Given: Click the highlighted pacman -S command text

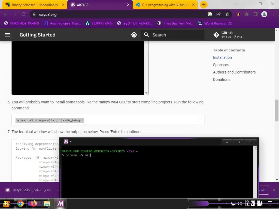Looking at the screenshot, I should click(x=50, y=120).
